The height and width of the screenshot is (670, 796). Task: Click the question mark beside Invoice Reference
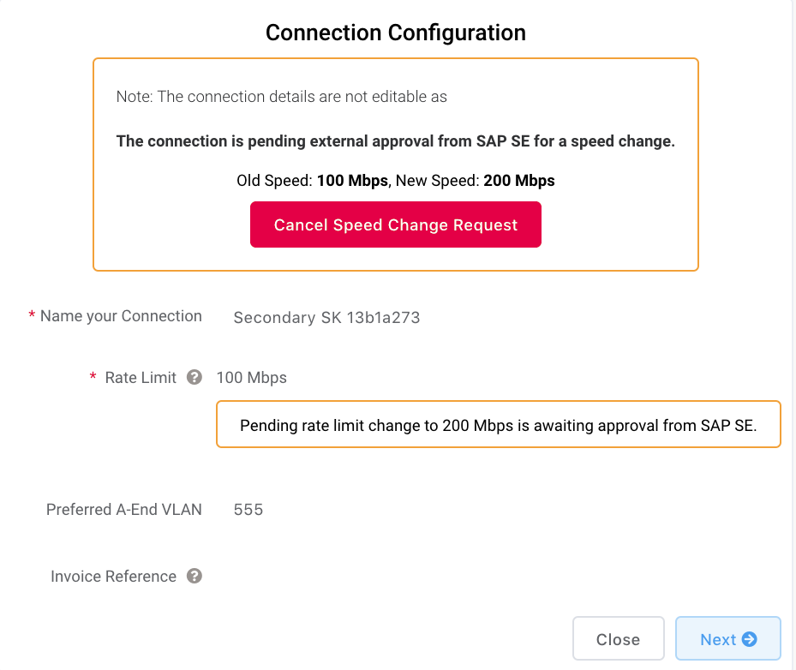194,576
